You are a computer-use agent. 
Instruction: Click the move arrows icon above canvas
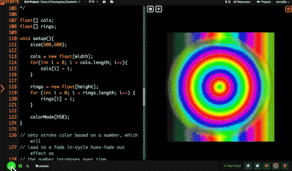(159, 9)
